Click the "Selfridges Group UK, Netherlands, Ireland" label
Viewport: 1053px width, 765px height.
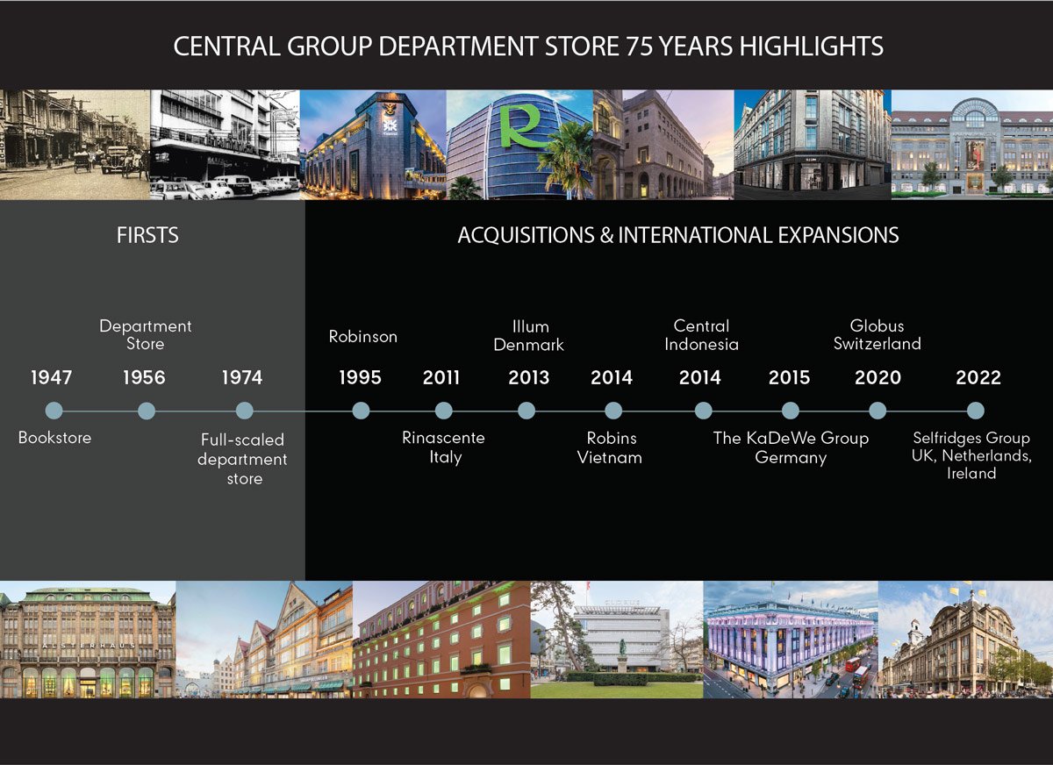(971, 455)
